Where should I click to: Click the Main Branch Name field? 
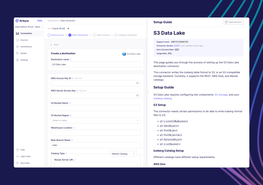click(96, 145)
